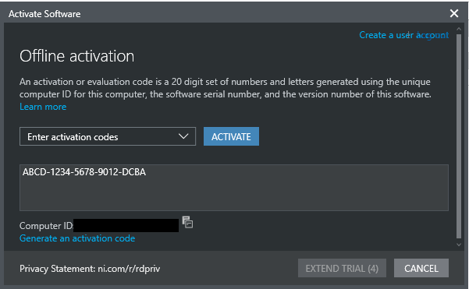The image size is (469, 289).
Task: Copy the Computer ID to clipboard
Action: [x=187, y=222]
